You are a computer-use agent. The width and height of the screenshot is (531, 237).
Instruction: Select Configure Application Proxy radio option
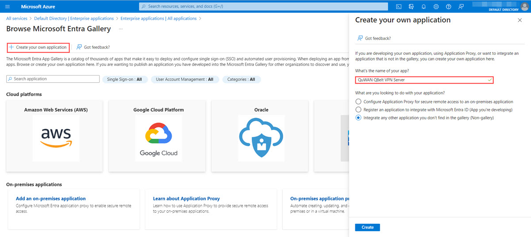(x=358, y=102)
